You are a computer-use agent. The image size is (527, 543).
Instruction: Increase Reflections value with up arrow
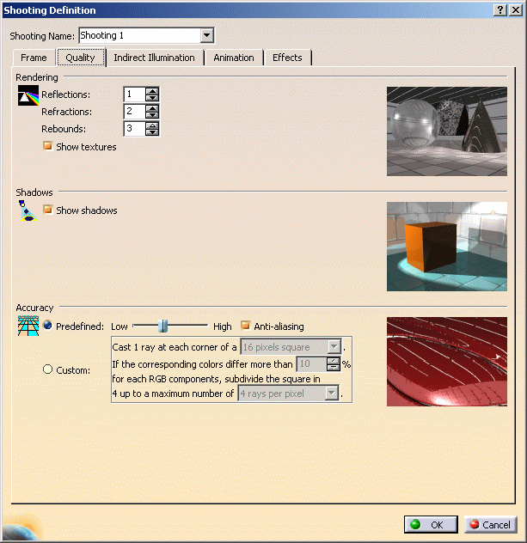pyautogui.click(x=152, y=90)
